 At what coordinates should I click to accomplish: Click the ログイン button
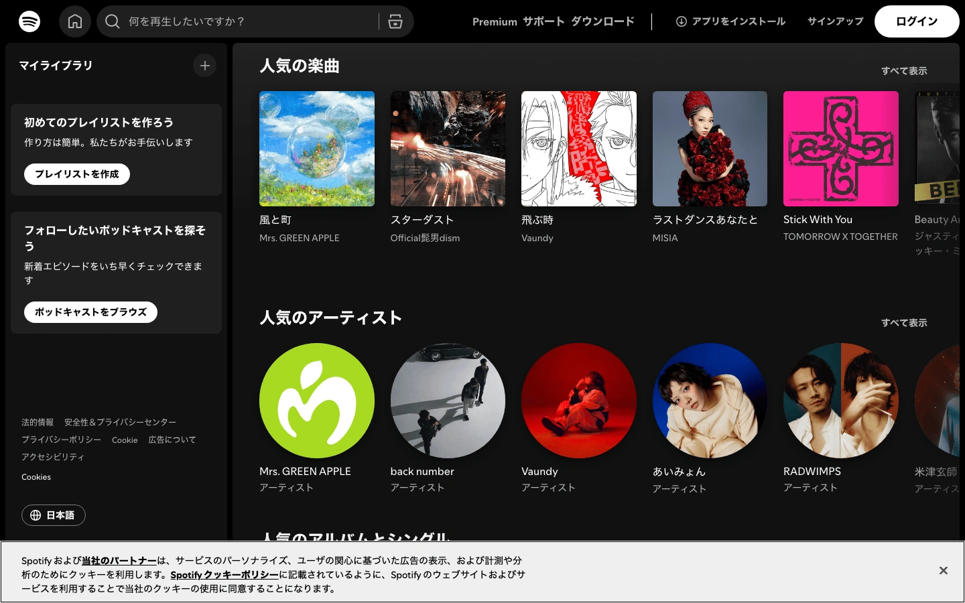coord(916,21)
